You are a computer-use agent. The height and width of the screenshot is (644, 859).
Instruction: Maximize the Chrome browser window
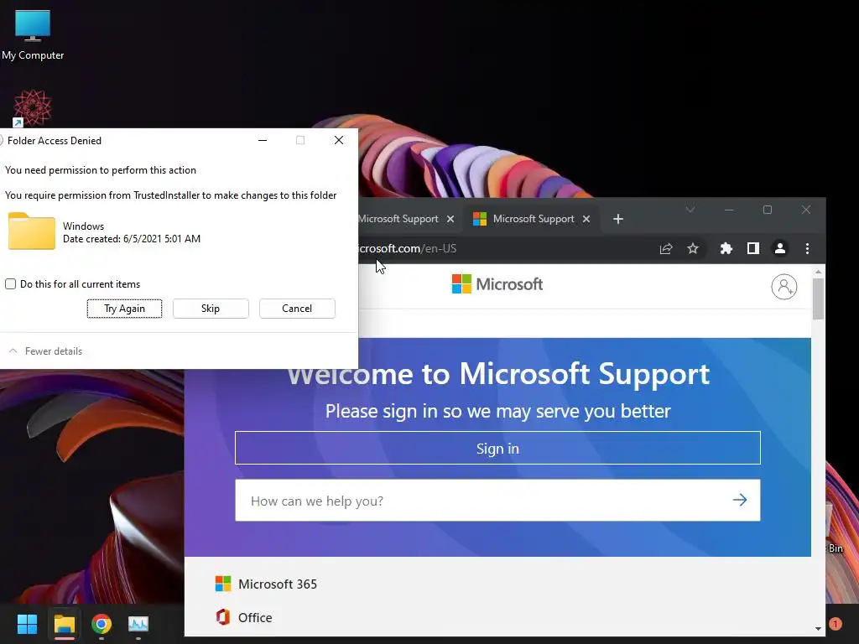(767, 210)
